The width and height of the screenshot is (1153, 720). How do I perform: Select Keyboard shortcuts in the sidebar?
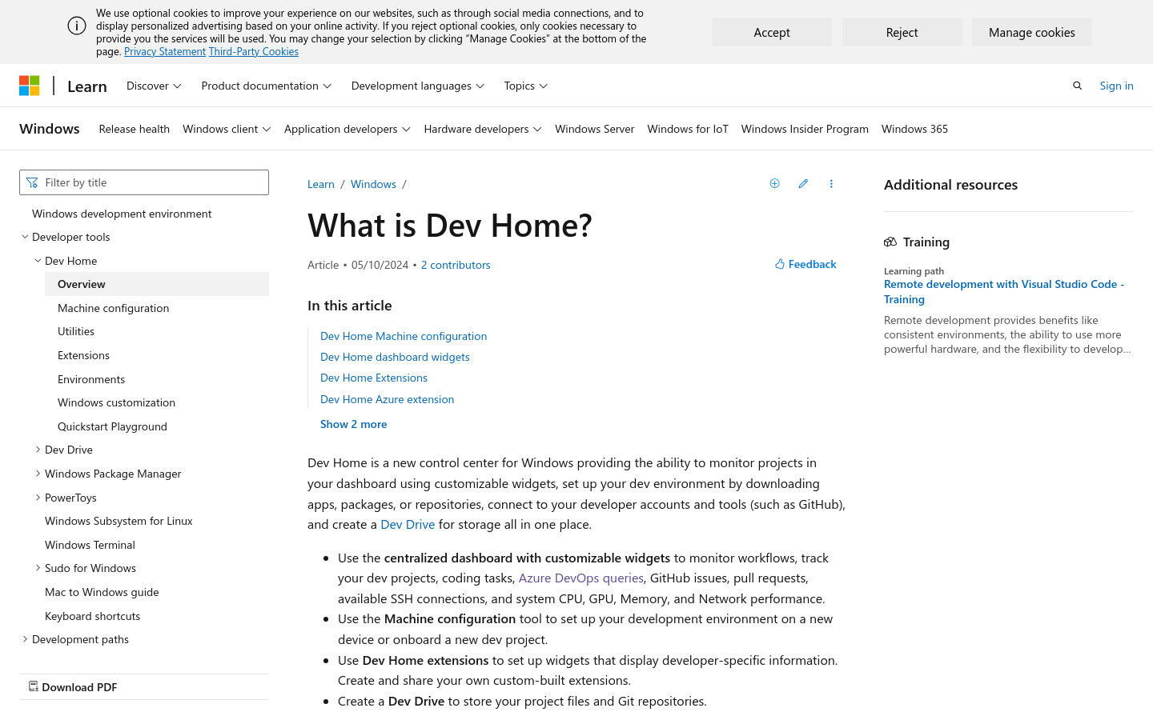tap(92, 616)
